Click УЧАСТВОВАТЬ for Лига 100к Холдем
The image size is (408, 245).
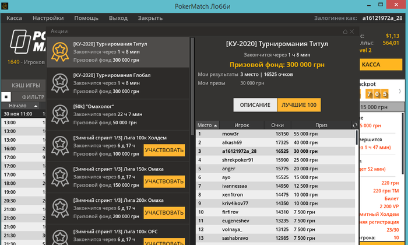164,150
